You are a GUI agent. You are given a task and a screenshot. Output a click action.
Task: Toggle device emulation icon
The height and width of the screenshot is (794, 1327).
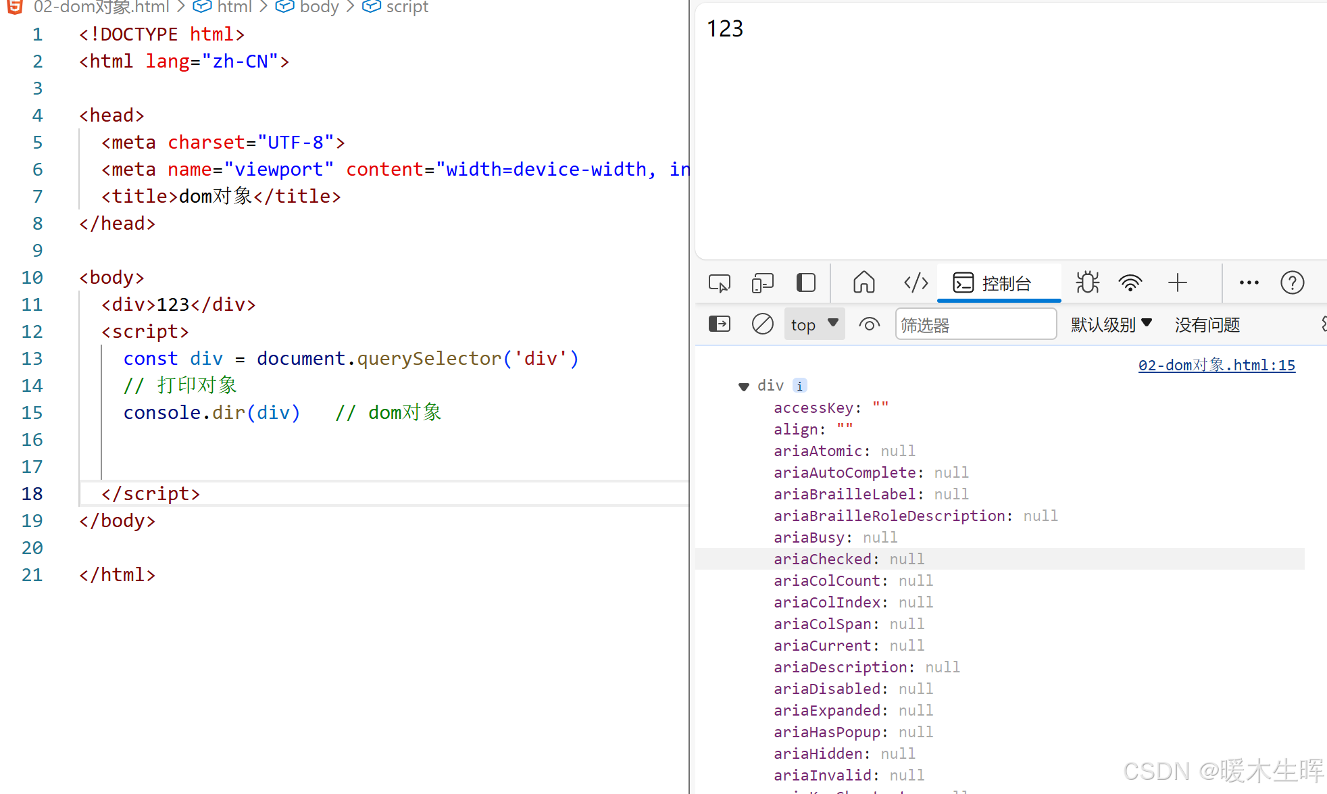(x=762, y=283)
